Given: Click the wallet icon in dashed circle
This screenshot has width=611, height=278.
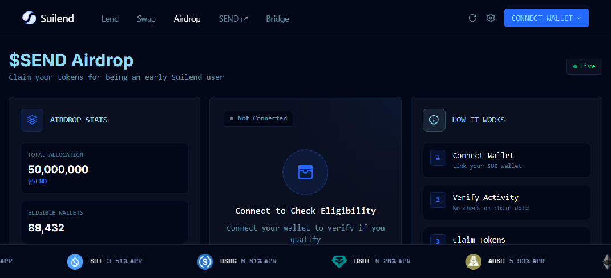Looking at the screenshot, I should click(x=305, y=171).
